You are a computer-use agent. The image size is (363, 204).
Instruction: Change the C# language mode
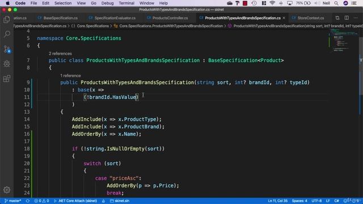click(x=336, y=201)
